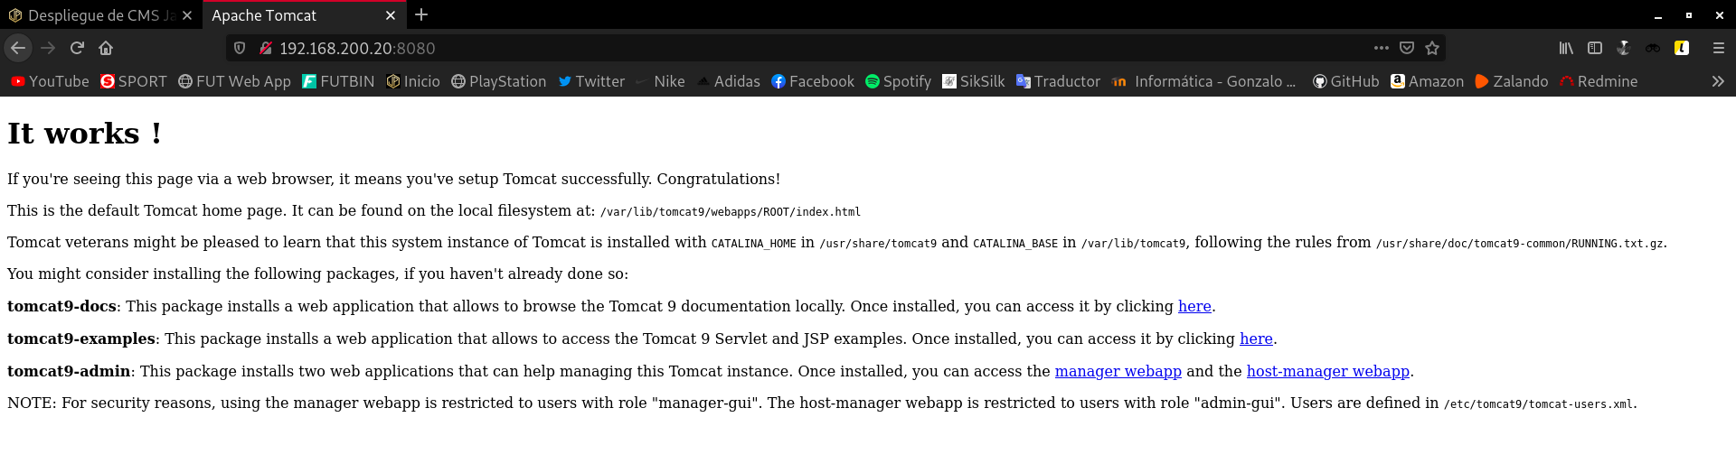Image resolution: width=1736 pixels, height=473 pixels.
Task: Open the SikSilk bookmark
Action: pyautogui.click(x=973, y=81)
